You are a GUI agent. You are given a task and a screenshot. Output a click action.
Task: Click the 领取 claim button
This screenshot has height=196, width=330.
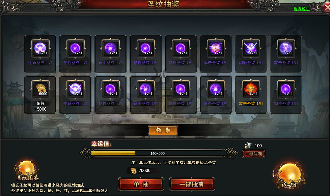(163, 131)
